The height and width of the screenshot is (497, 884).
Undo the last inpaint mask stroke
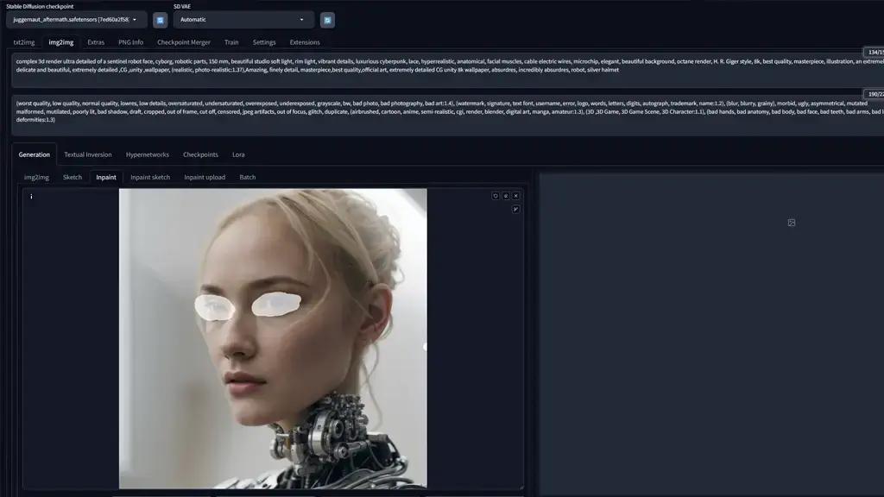pyautogui.click(x=496, y=196)
